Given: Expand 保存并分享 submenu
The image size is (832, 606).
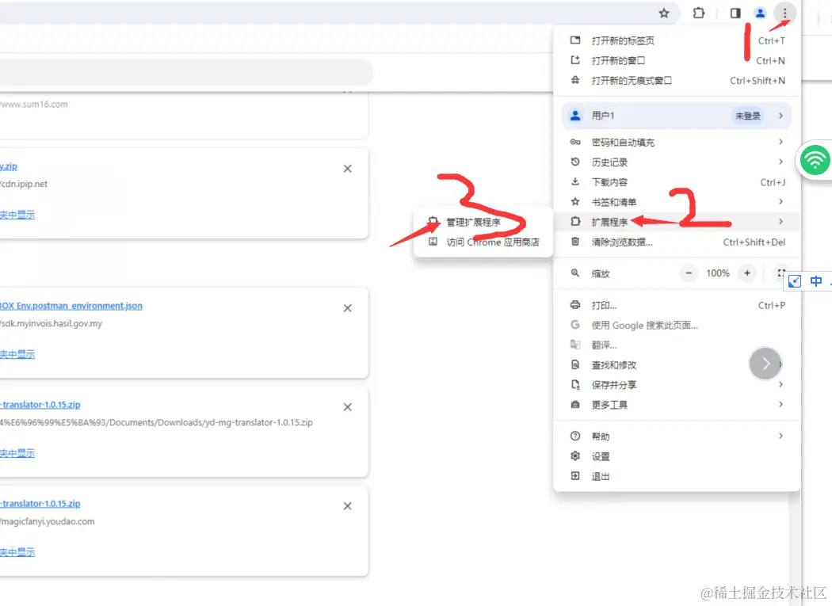Looking at the screenshot, I should coord(677,385).
